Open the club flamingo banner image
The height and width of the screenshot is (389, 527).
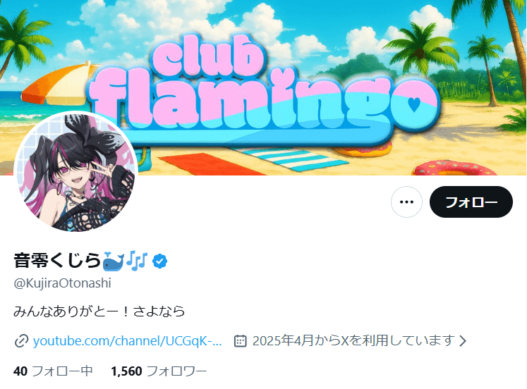pyautogui.click(x=264, y=87)
